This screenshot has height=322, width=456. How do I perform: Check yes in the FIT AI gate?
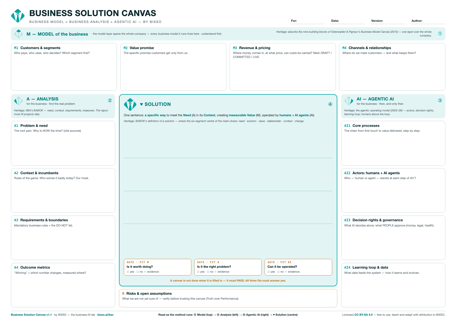click(x=269, y=272)
